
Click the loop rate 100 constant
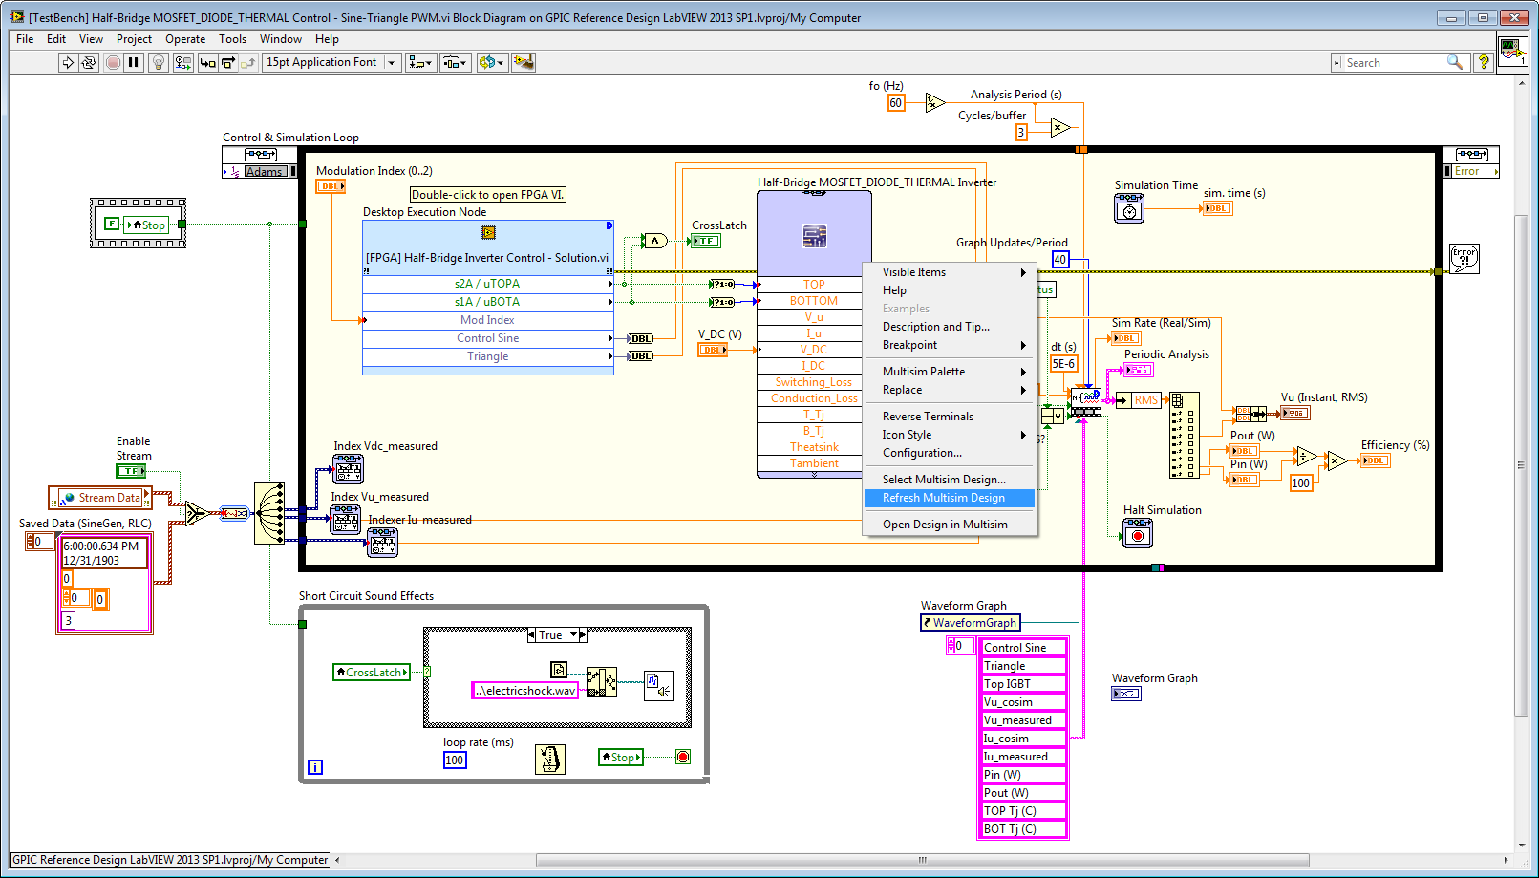click(x=455, y=760)
